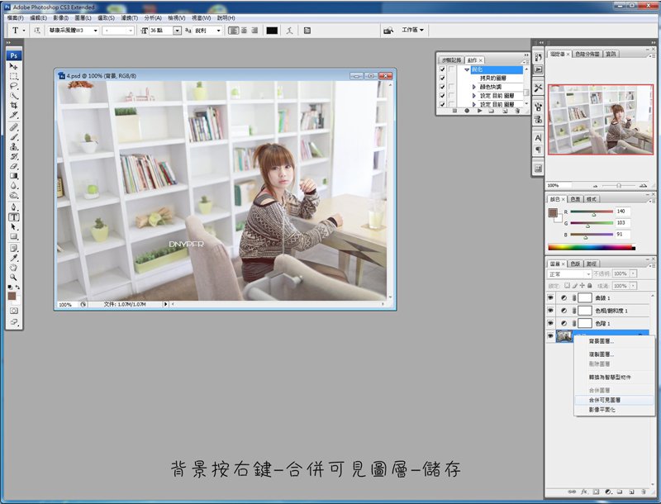Hide the 色相/飽和度 1 layer
This screenshot has width=661, height=504.
coord(550,311)
